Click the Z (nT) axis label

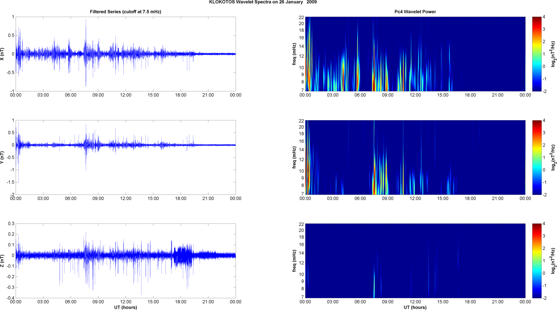(3, 261)
